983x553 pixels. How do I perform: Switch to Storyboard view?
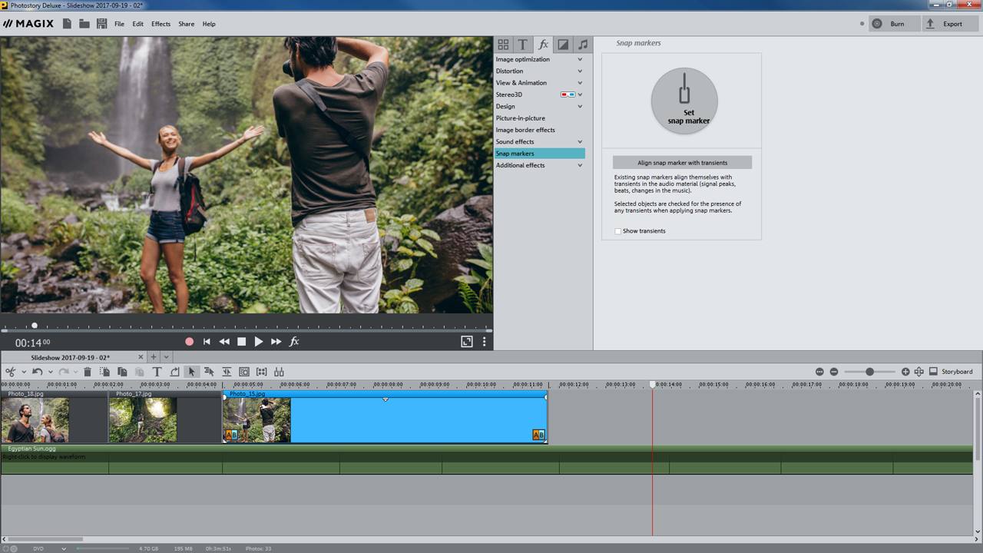coord(951,372)
